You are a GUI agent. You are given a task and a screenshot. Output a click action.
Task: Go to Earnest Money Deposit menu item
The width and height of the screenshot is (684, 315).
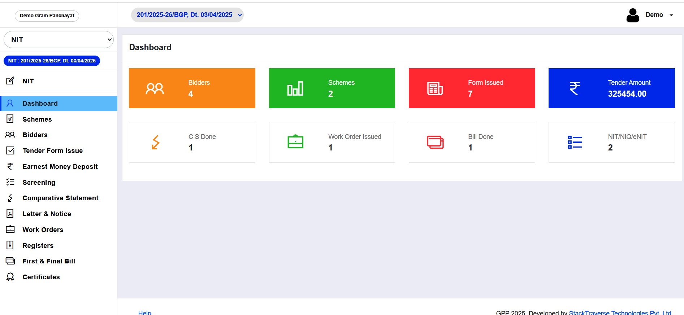tap(60, 167)
